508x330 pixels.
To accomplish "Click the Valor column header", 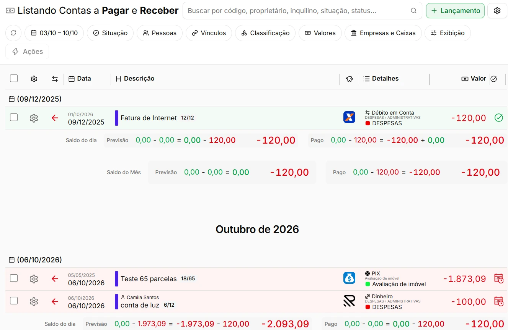I will (474, 79).
